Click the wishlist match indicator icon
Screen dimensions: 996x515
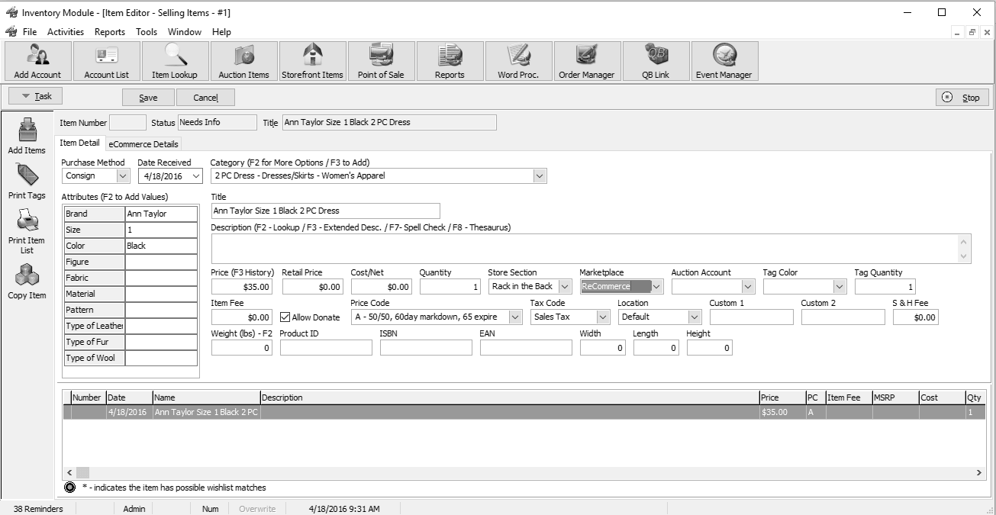pyautogui.click(x=70, y=488)
